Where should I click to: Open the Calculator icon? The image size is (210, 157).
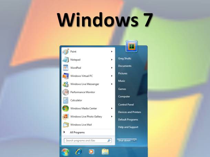(x=65, y=100)
